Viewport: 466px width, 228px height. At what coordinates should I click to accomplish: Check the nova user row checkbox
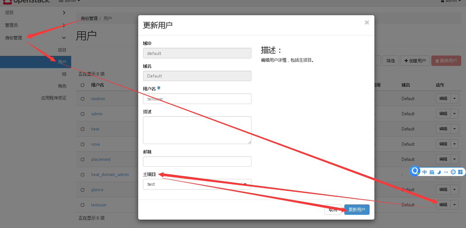(x=83, y=144)
